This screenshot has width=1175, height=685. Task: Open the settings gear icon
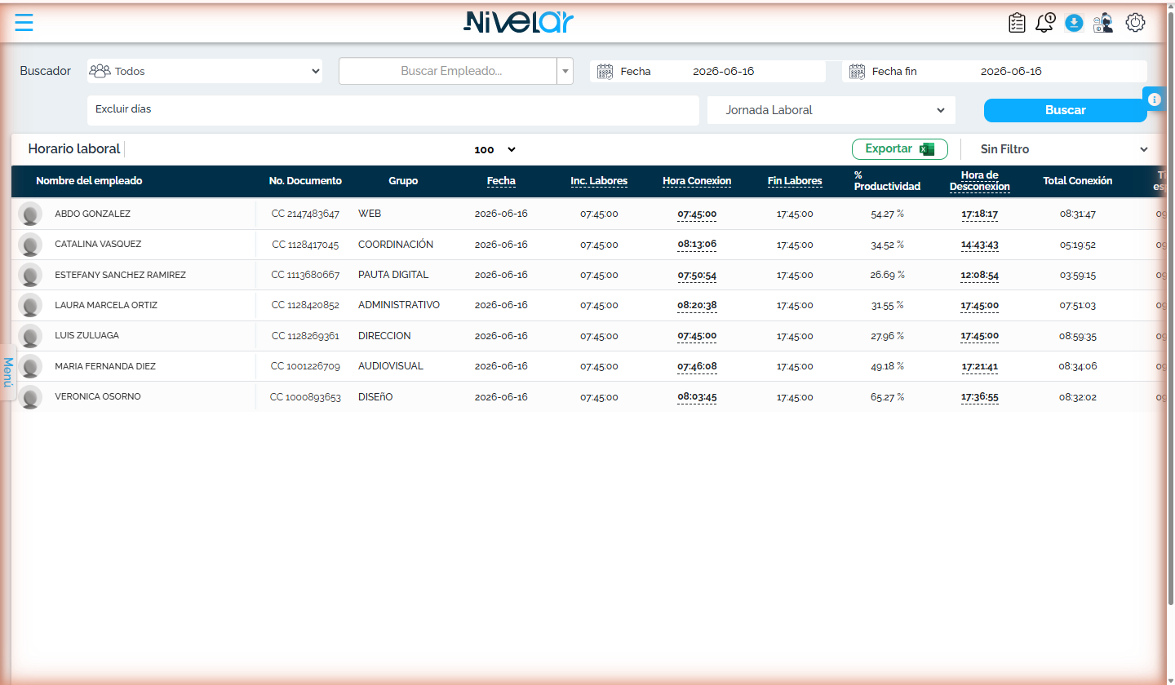tap(1135, 23)
